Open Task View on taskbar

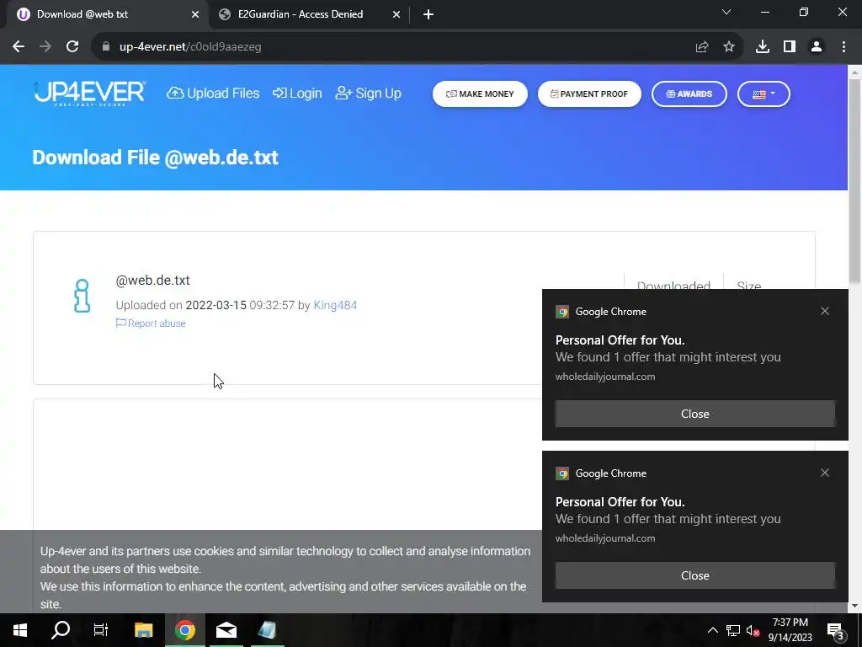[101, 630]
